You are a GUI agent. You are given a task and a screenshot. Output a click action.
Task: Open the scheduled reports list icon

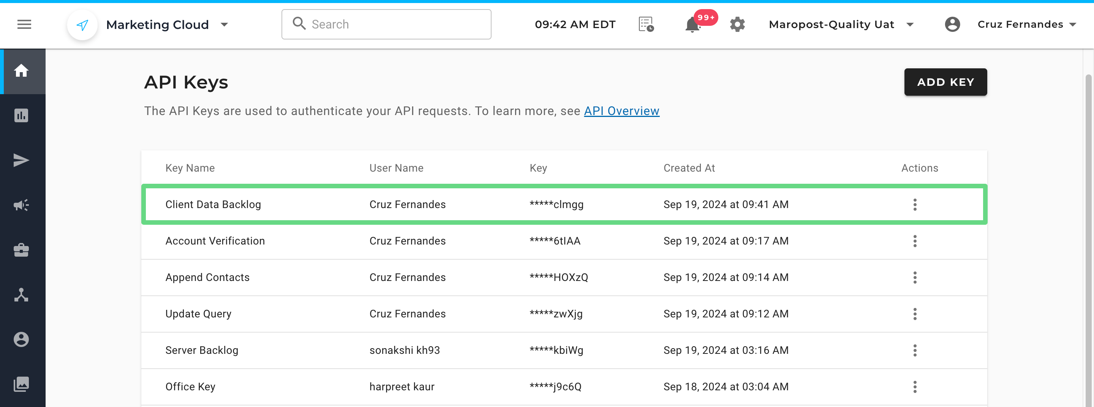point(646,24)
